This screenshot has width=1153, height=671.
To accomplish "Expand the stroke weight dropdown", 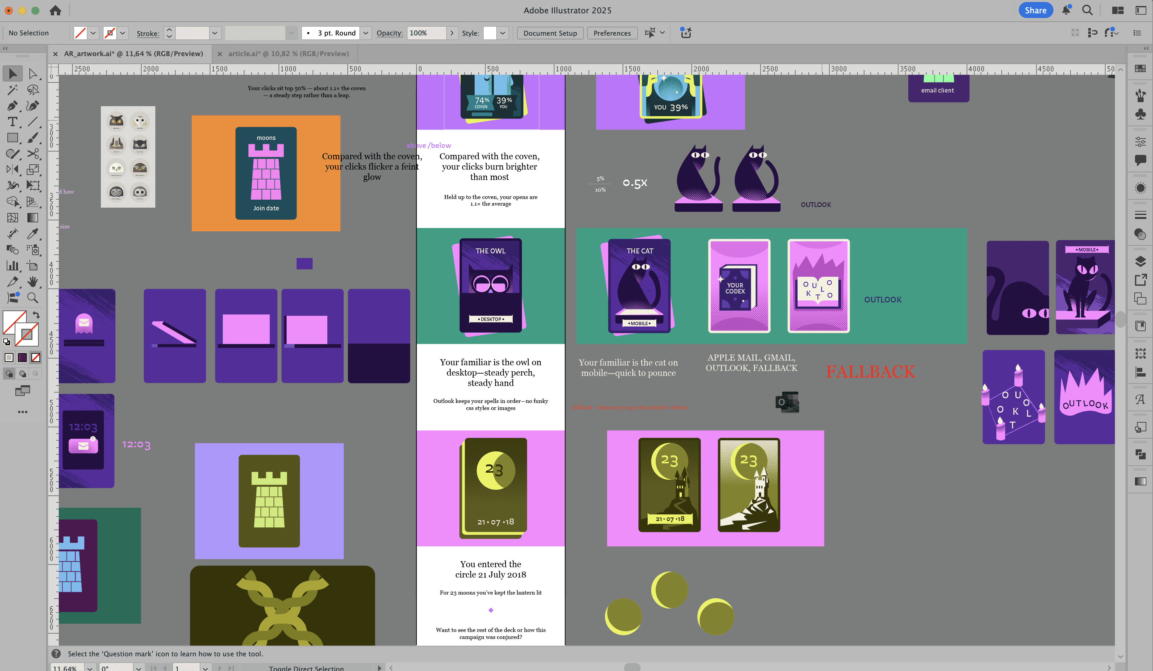I will (214, 33).
